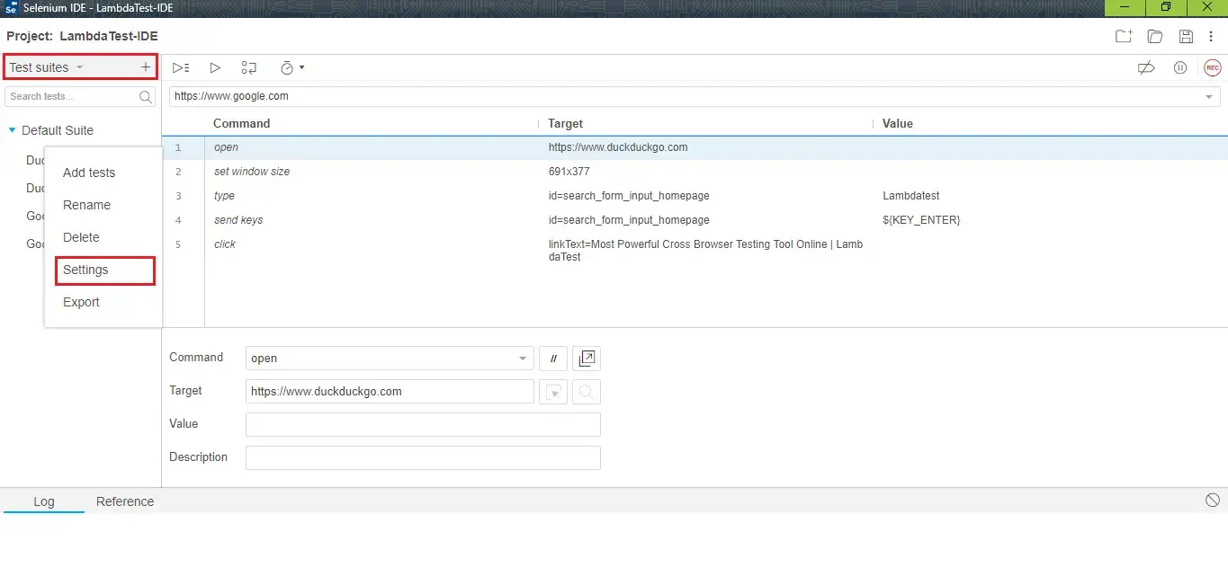Switch to the Reference tab
Viewport: 1228px width, 576px height.
[124, 501]
